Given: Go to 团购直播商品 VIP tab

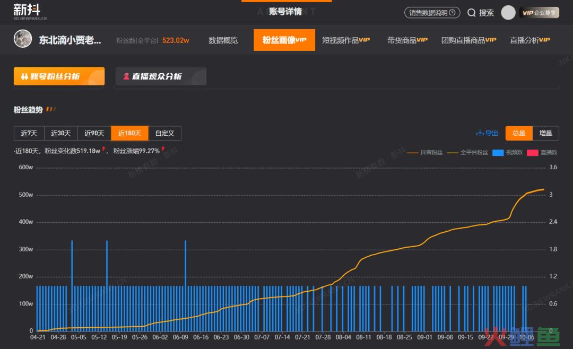Looking at the screenshot, I should [x=468, y=40].
